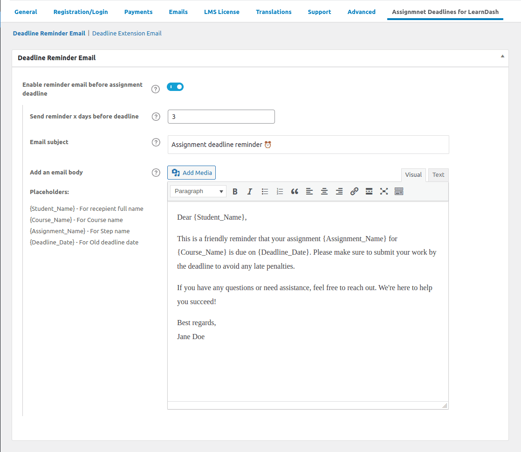Open the Payments settings tab

(x=138, y=12)
